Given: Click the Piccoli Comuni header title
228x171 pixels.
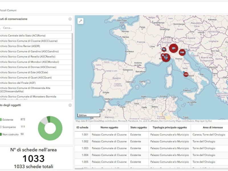Looking at the screenshot, I should (x=8, y=10).
